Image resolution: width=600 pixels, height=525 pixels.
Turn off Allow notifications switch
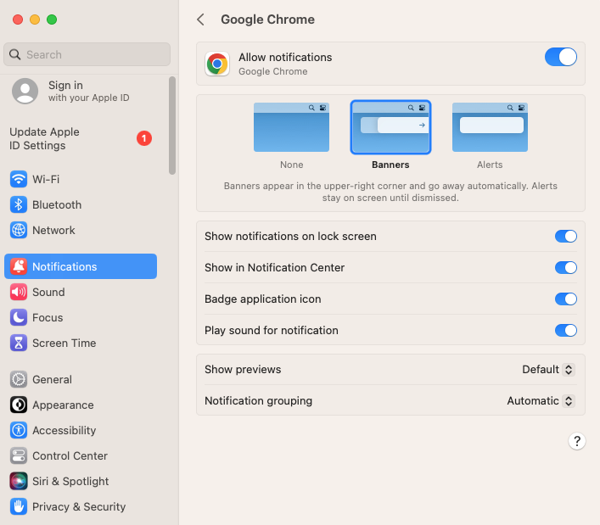tap(561, 57)
